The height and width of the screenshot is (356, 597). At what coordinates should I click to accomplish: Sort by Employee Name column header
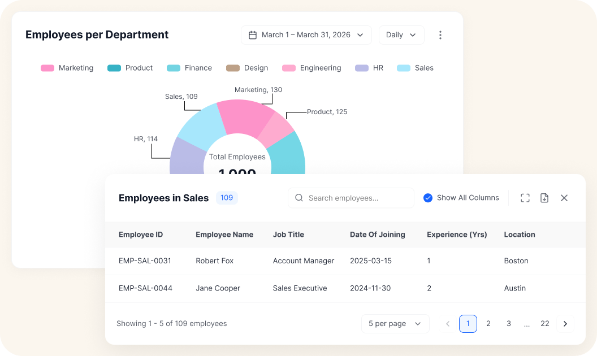point(224,235)
